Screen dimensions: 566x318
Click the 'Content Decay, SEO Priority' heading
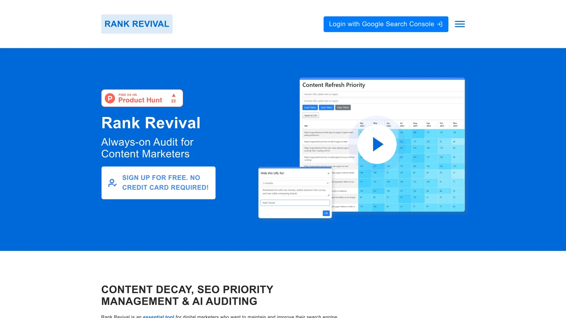[187, 295]
